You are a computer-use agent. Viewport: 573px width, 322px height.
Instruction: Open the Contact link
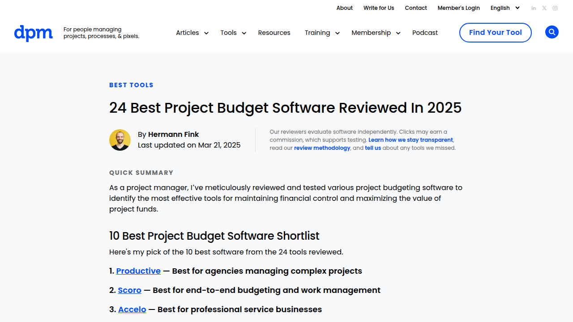[x=416, y=8]
